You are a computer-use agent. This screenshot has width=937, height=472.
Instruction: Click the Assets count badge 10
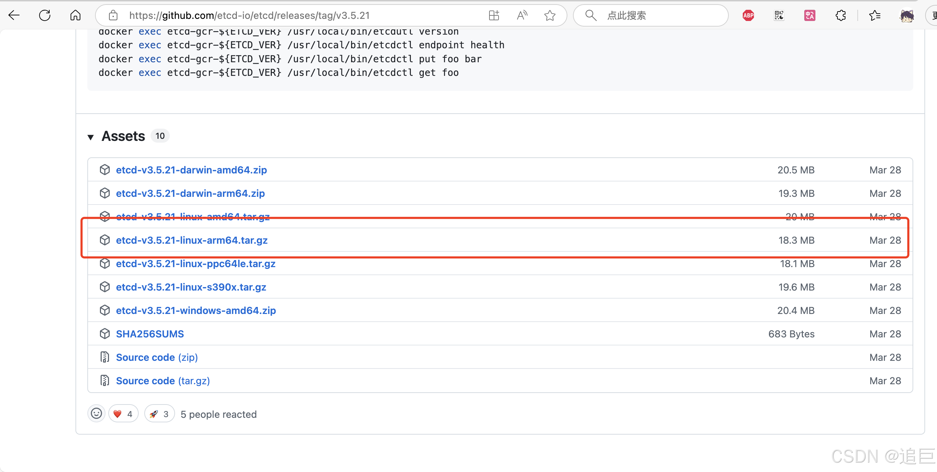click(x=160, y=136)
